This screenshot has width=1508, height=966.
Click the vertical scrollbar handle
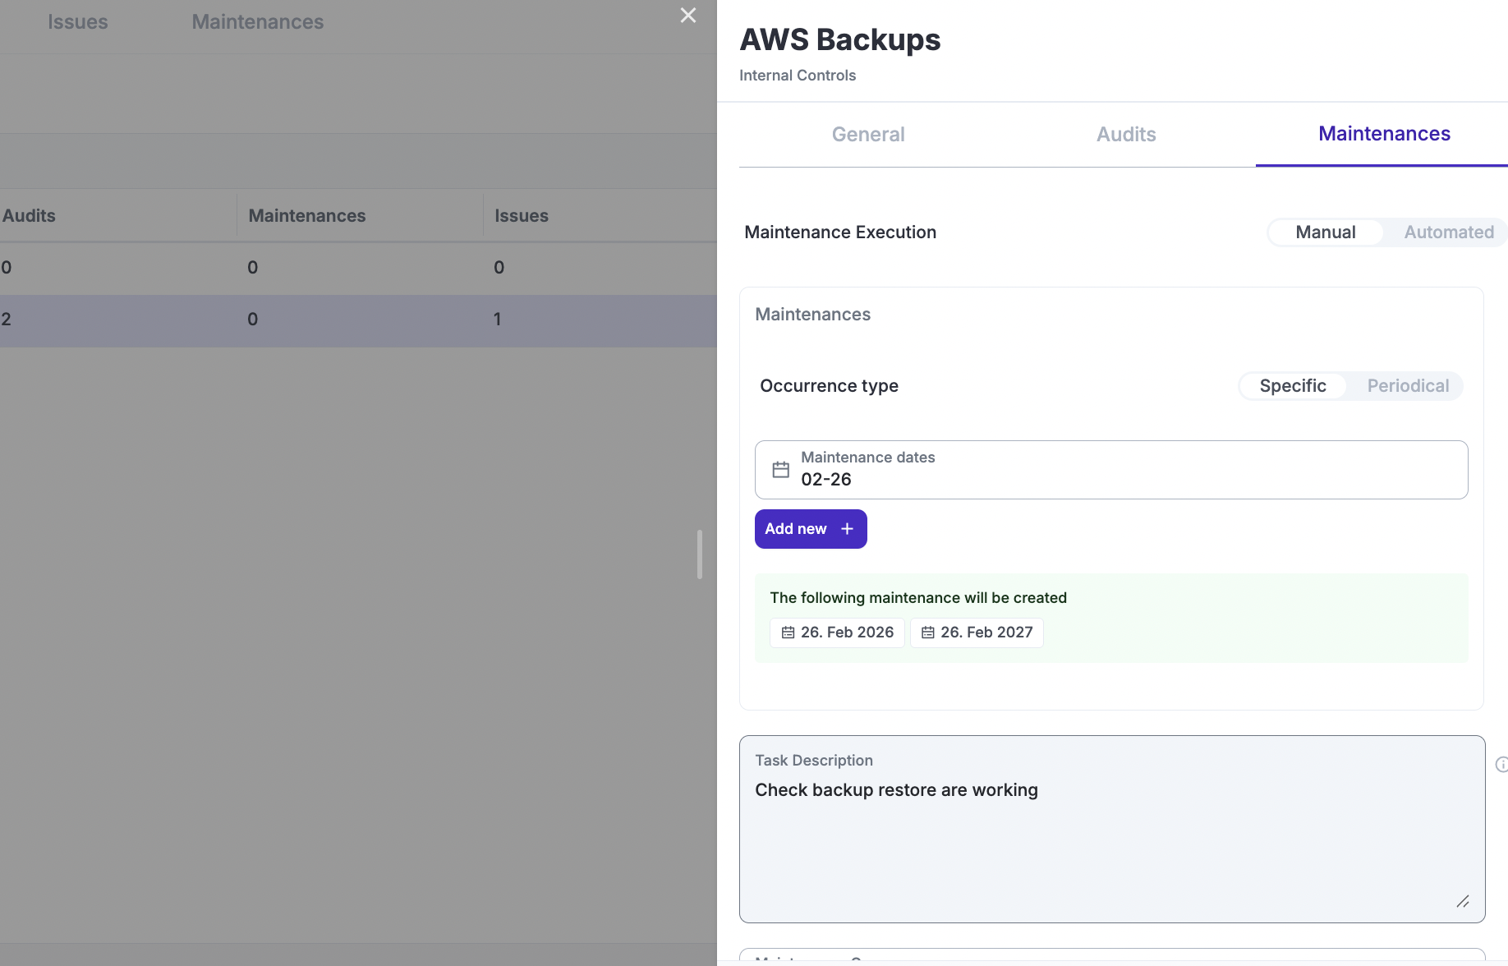[700, 554]
